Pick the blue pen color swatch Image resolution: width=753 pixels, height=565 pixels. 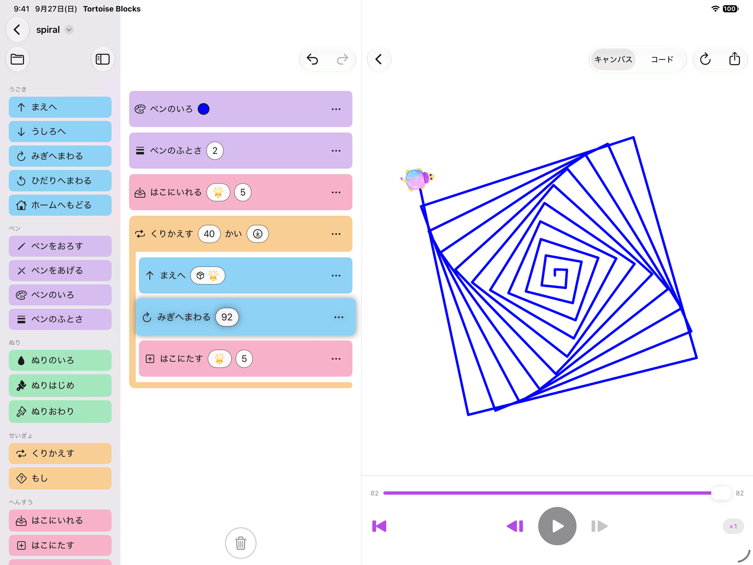tap(204, 109)
